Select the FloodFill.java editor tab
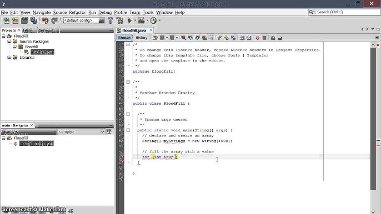The height and width of the screenshot is (214, 381). click(134, 30)
